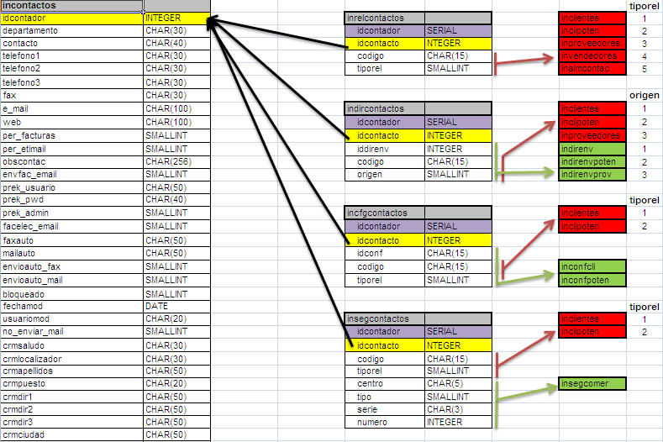The height and width of the screenshot is (442, 663).
Task: Select the crmlocalizador cell
Action: [x=71, y=359]
